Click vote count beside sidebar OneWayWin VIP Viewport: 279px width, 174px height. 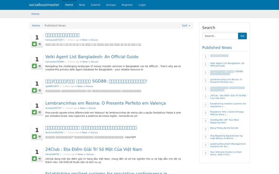point(205,121)
